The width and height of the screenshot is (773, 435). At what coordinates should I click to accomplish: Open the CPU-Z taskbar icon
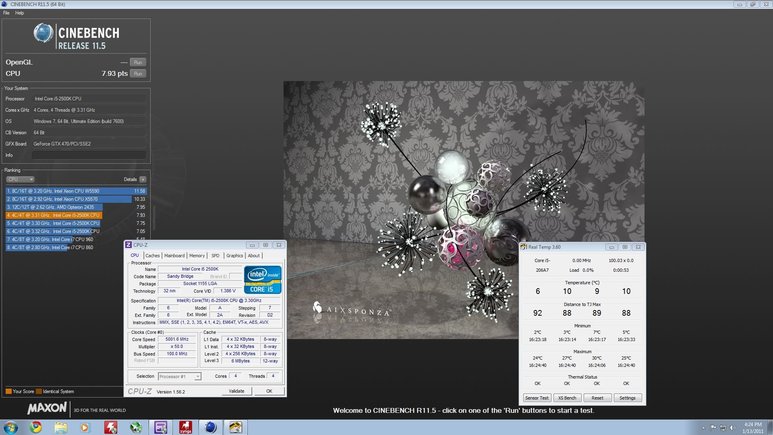pos(161,427)
